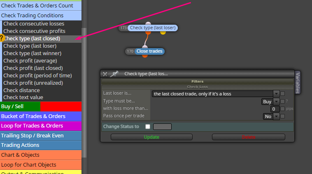Select Check type (last closed) item
The height and width of the screenshot is (174, 312).
[42, 39]
